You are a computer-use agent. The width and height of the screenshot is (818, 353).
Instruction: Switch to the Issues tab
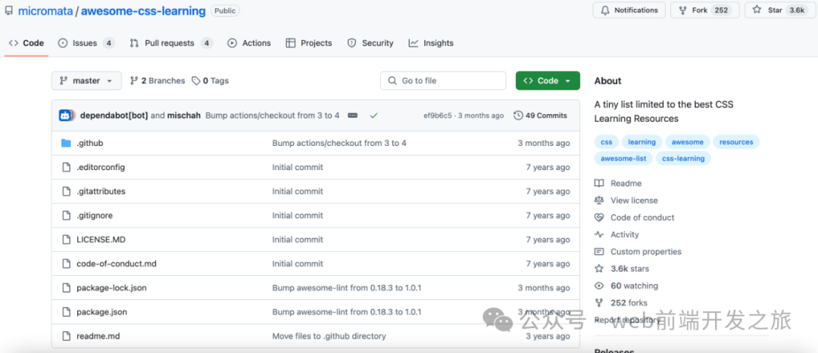click(x=86, y=43)
